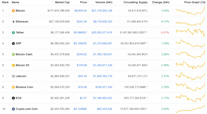Click the Crypto.com Coin logo icon
Image resolution: width=207 pixels, height=114 pixels.
tap(13, 109)
